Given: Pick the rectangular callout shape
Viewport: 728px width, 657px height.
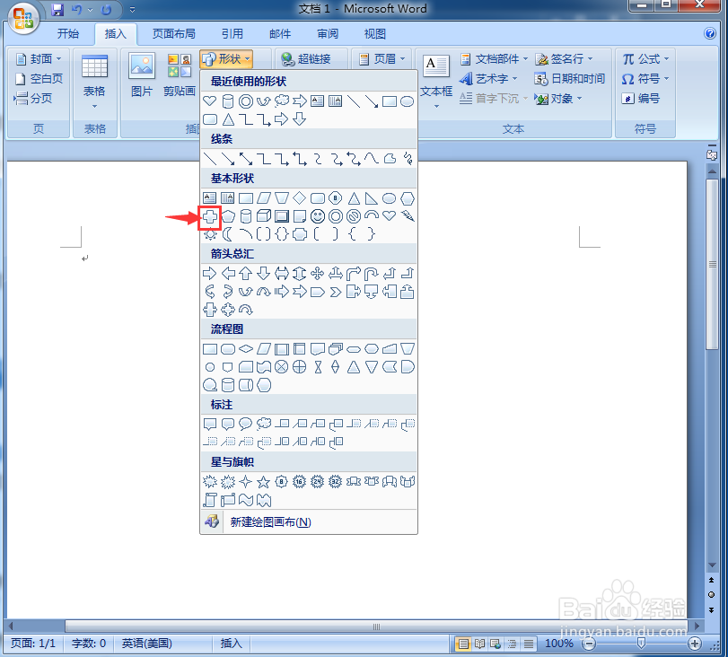Looking at the screenshot, I should tap(210, 424).
